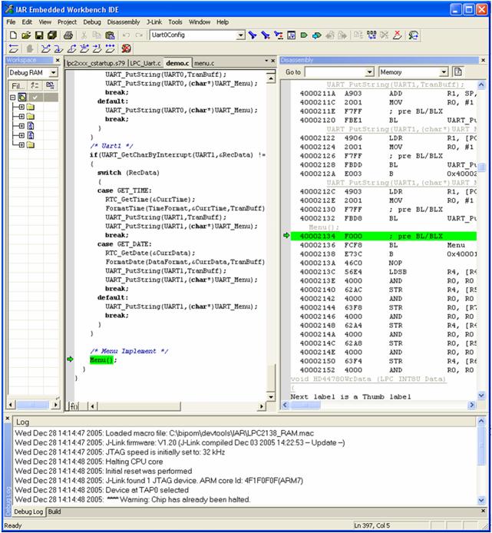Image resolution: width=492 pixels, height=533 pixels.
Task: Open the editor tab list dropdown arrow
Action: (266, 61)
